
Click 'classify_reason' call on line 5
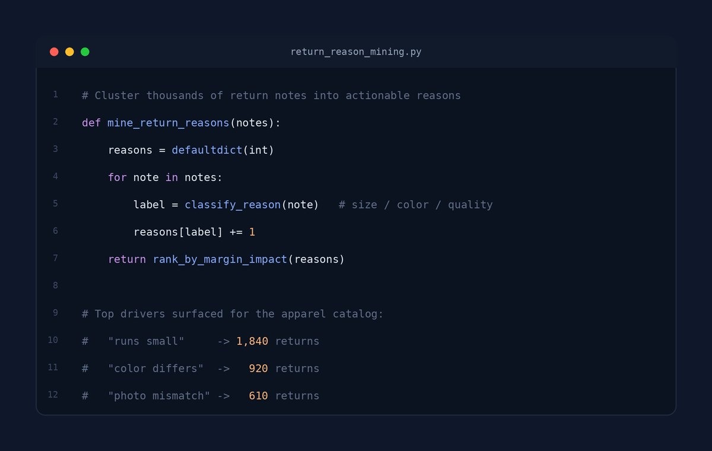(233, 205)
